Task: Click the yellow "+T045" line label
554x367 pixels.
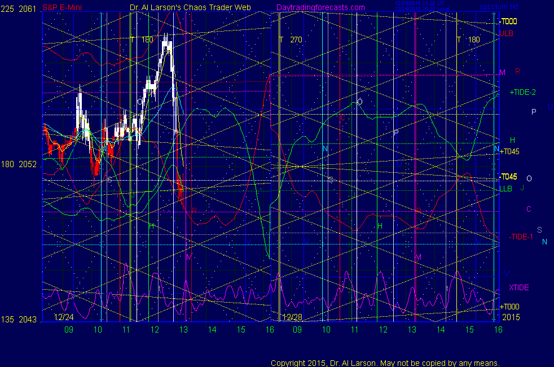Action: [509, 152]
